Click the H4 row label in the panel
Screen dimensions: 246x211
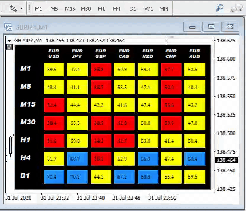[25, 158]
